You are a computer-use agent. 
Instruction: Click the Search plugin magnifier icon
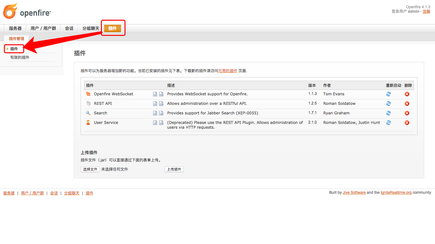point(88,113)
